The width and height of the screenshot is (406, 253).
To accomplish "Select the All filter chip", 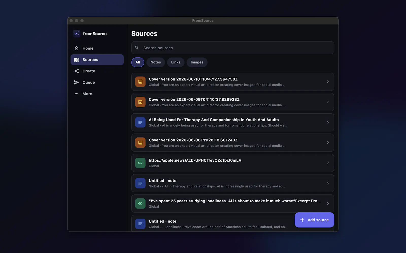I will [x=138, y=62].
